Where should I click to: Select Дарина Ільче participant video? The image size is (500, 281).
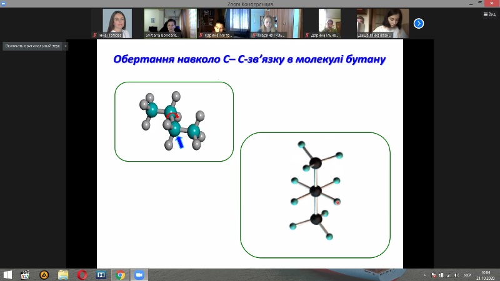(x=329, y=24)
